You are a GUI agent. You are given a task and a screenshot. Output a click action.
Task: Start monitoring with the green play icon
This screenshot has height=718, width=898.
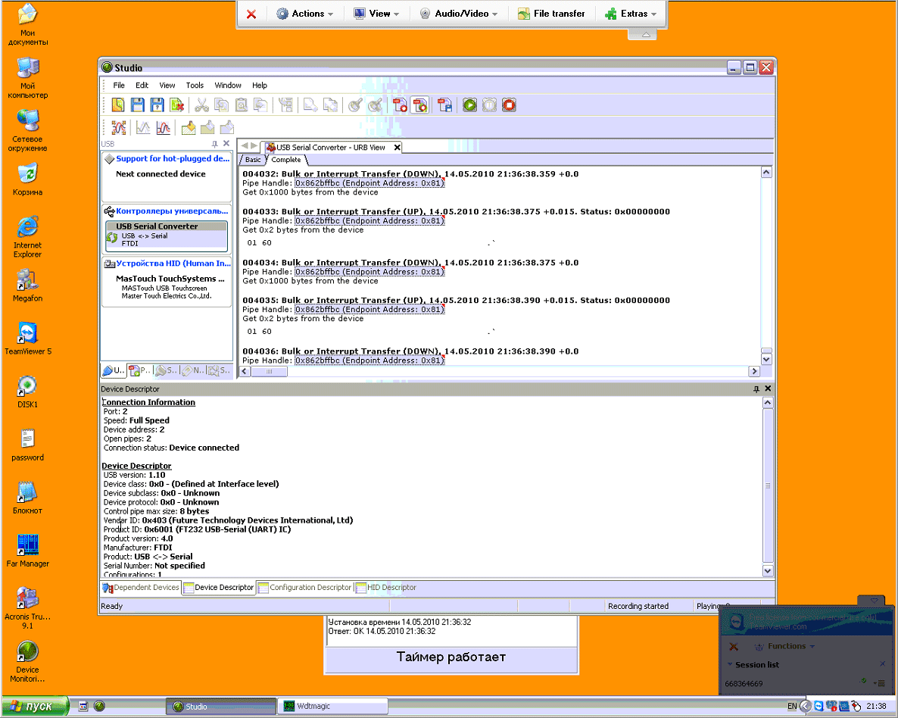pyautogui.click(x=469, y=105)
